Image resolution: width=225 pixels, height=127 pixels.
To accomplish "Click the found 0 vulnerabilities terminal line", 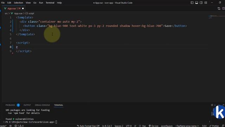I will point(20,119).
